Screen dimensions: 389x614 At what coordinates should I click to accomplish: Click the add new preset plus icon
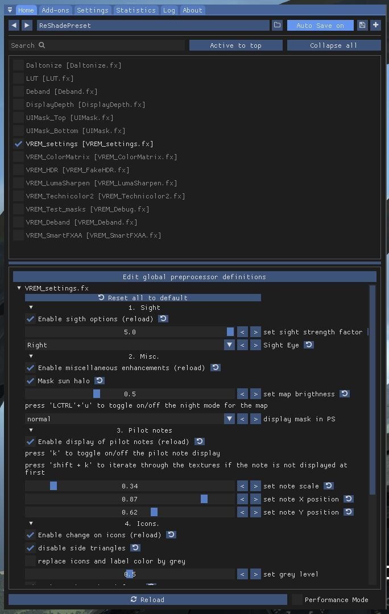click(375, 25)
